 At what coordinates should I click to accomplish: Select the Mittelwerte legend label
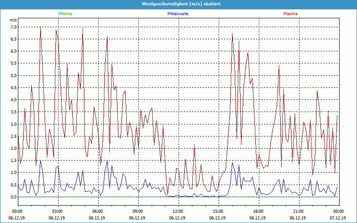click(x=178, y=14)
